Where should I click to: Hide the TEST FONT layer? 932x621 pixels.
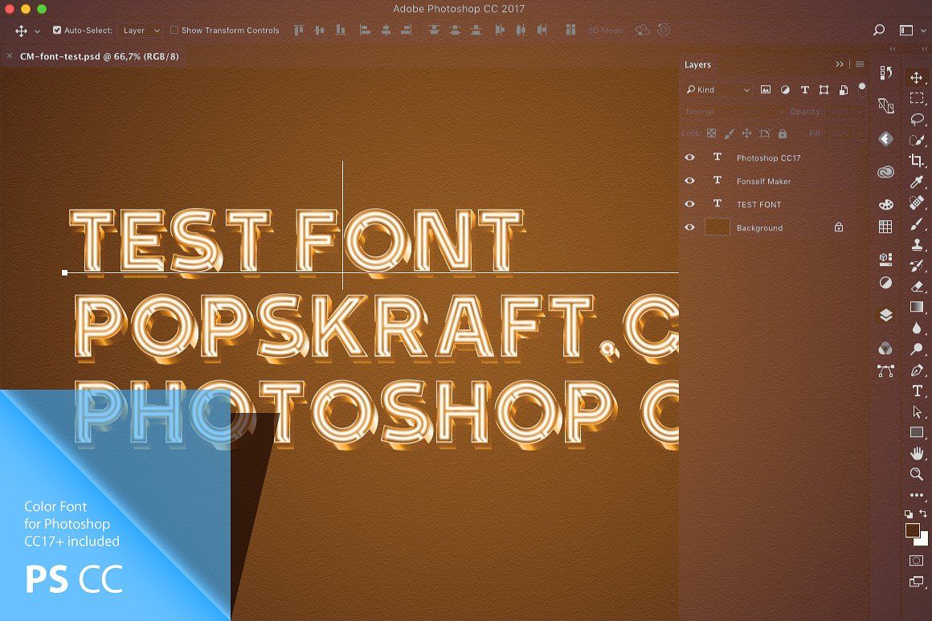pyautogui.click(x=689, y=203)
